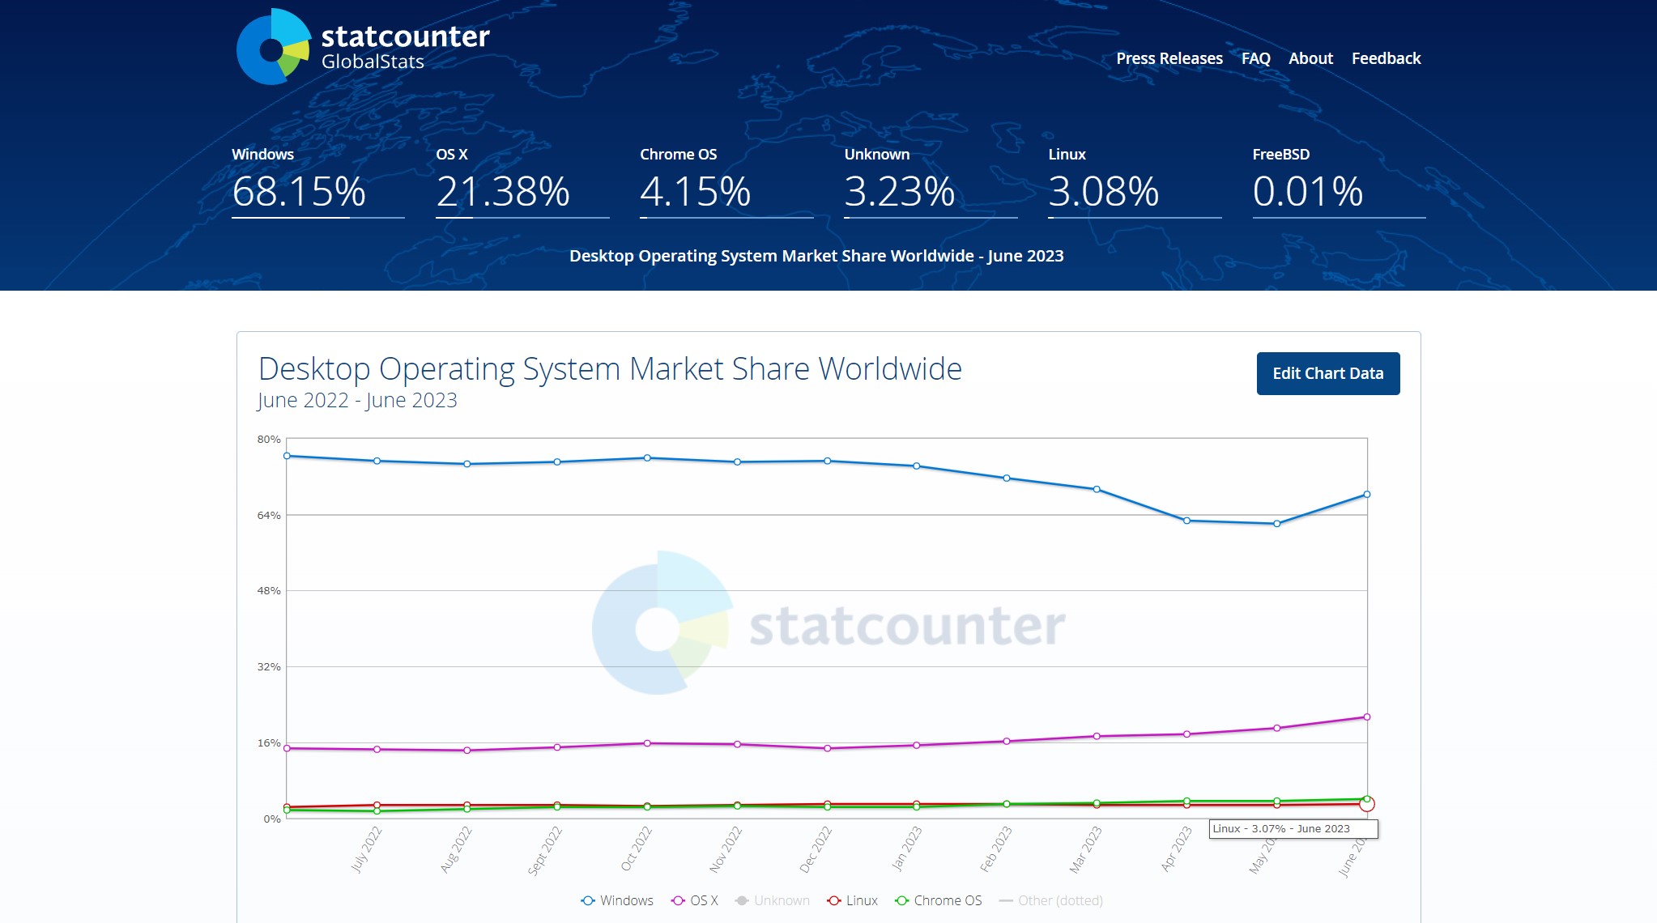Toggle Linux series in chart legend
The width and height of the screenshot is (1657, 923).
(852, 900)
